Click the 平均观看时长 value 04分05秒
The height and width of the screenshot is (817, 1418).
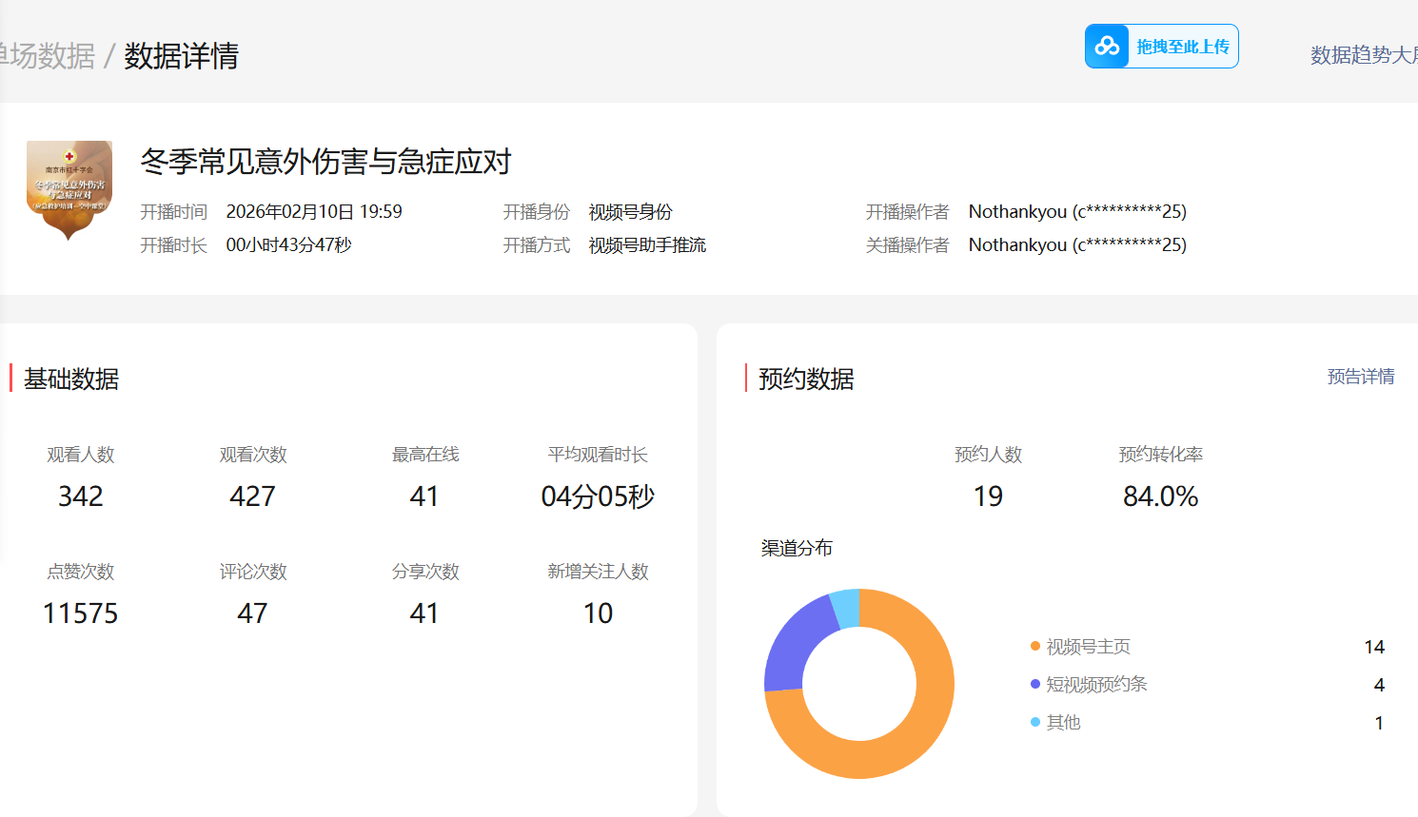click(598, 496)
